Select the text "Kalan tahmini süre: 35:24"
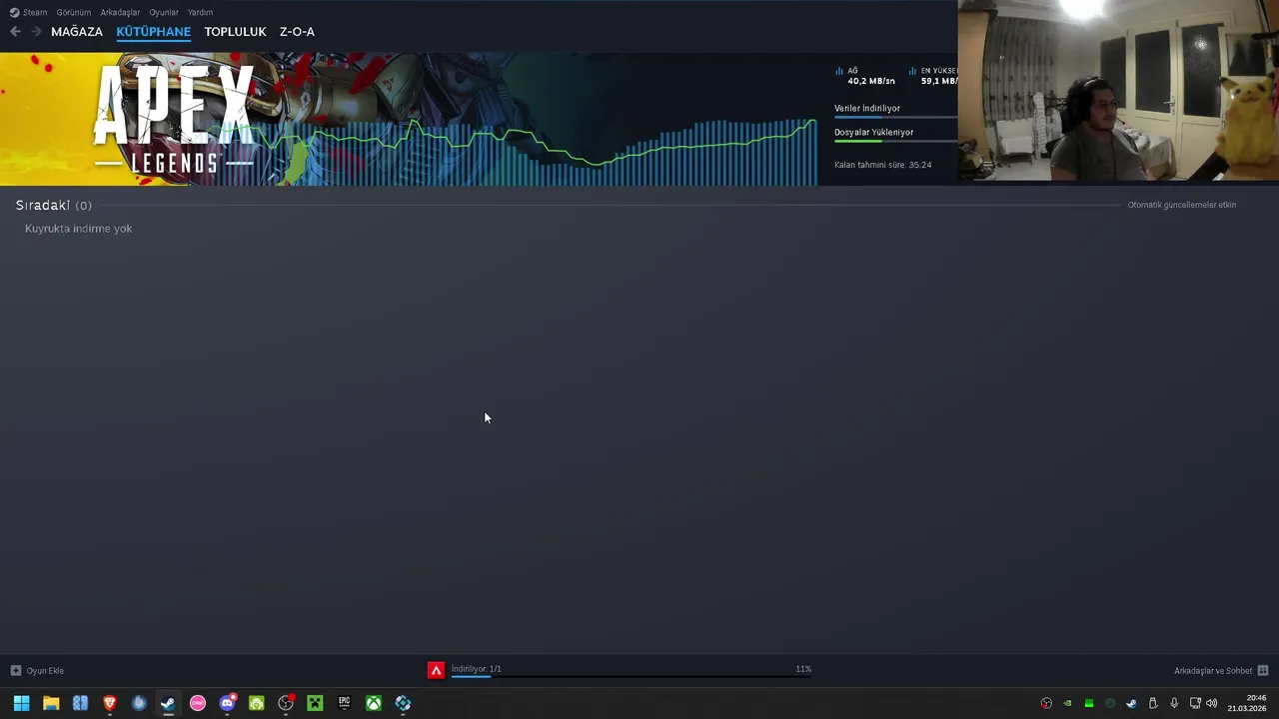1279x719 pixels. point(882,165)
